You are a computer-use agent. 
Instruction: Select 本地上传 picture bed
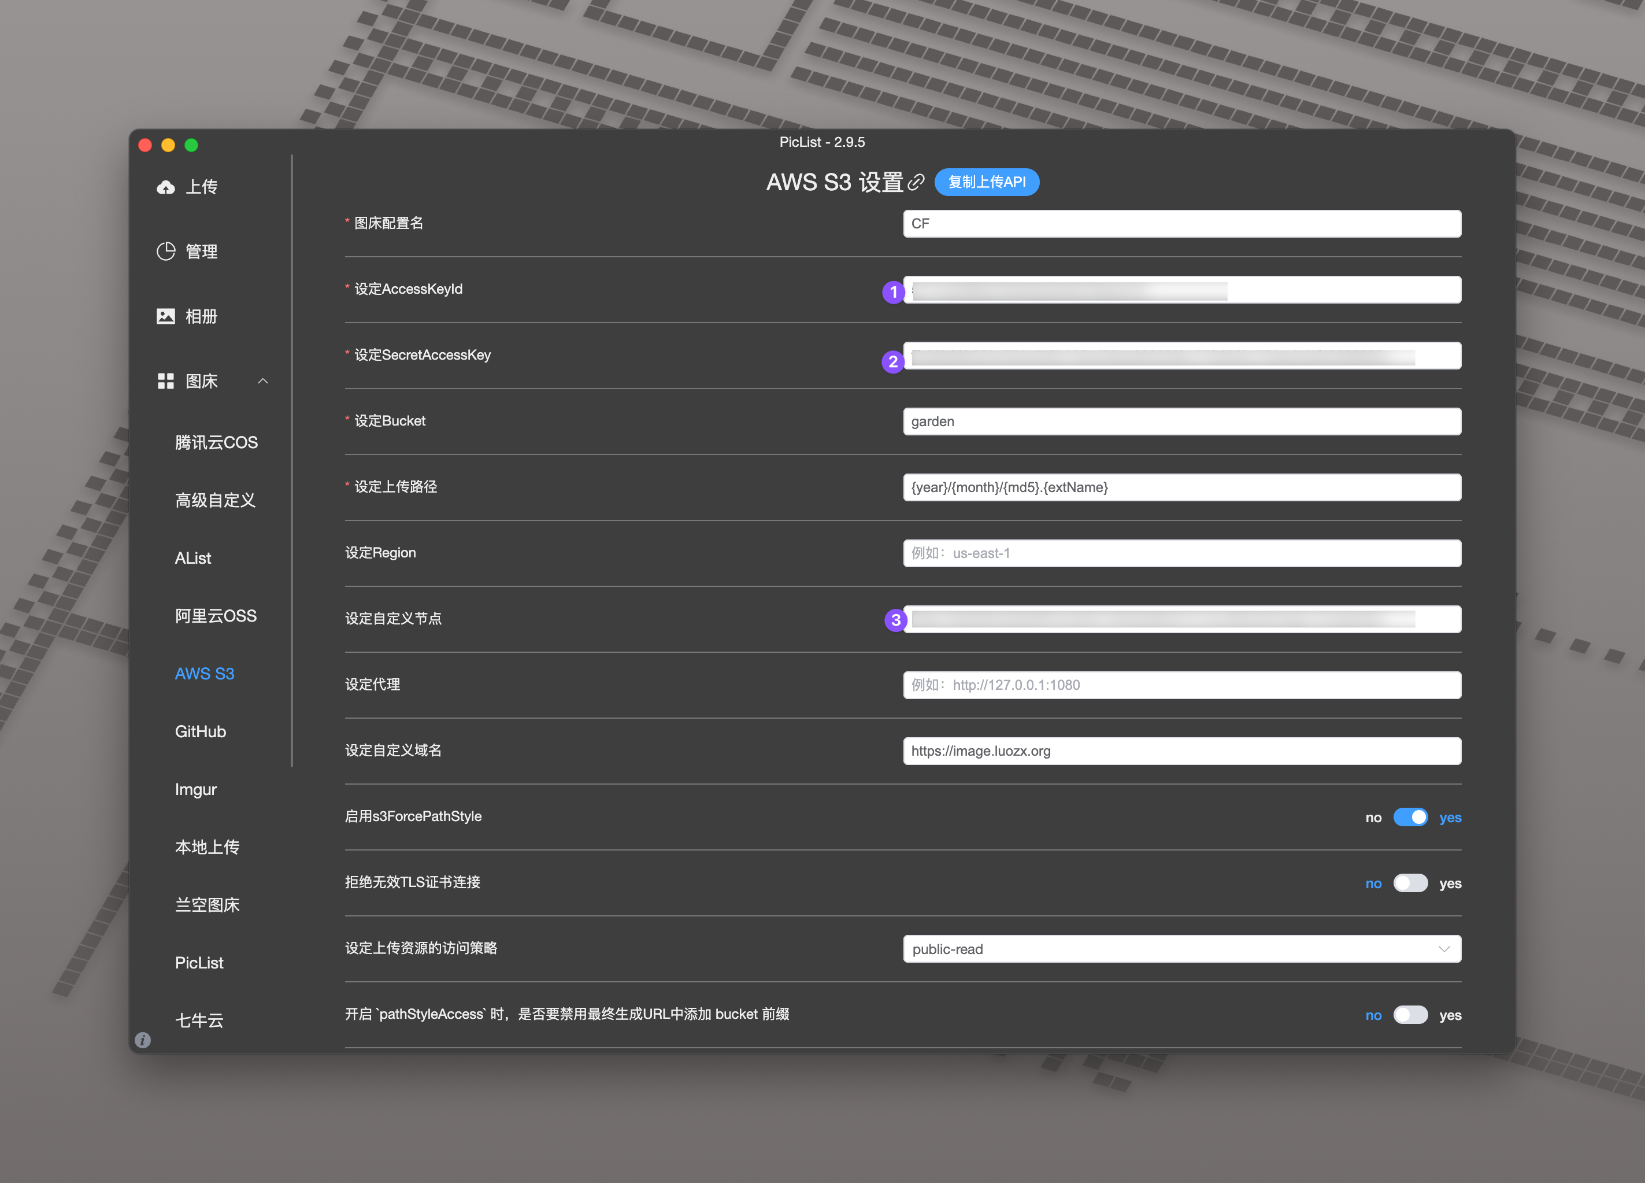click(207, 847)
